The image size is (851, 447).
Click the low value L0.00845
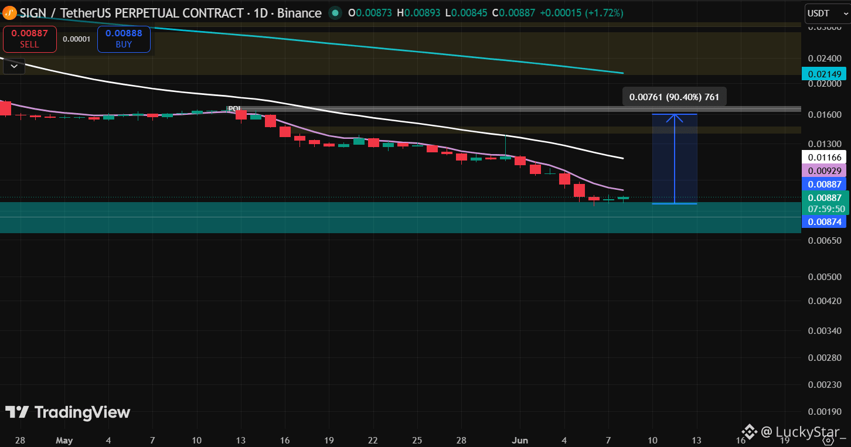tap(466, 13)
